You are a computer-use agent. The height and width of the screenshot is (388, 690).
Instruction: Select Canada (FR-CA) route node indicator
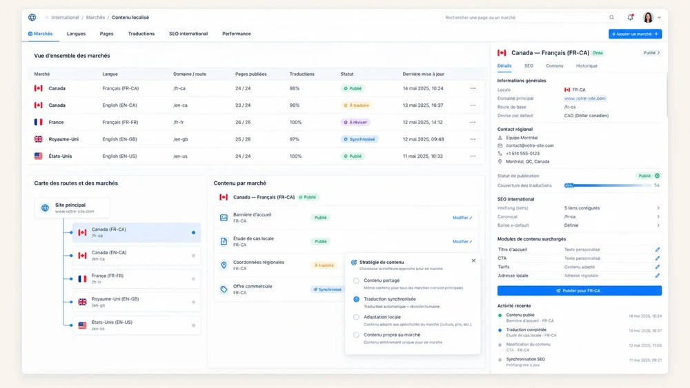point(193,232)
